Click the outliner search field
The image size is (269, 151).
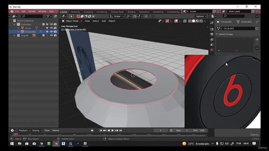pyautogui.click(x=32, y=16)
